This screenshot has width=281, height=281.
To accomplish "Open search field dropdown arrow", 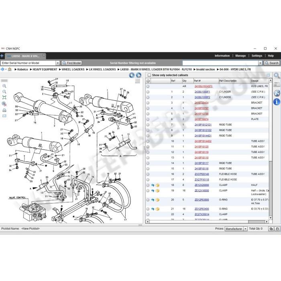I will pyautogui.click(x=260, y=63).
